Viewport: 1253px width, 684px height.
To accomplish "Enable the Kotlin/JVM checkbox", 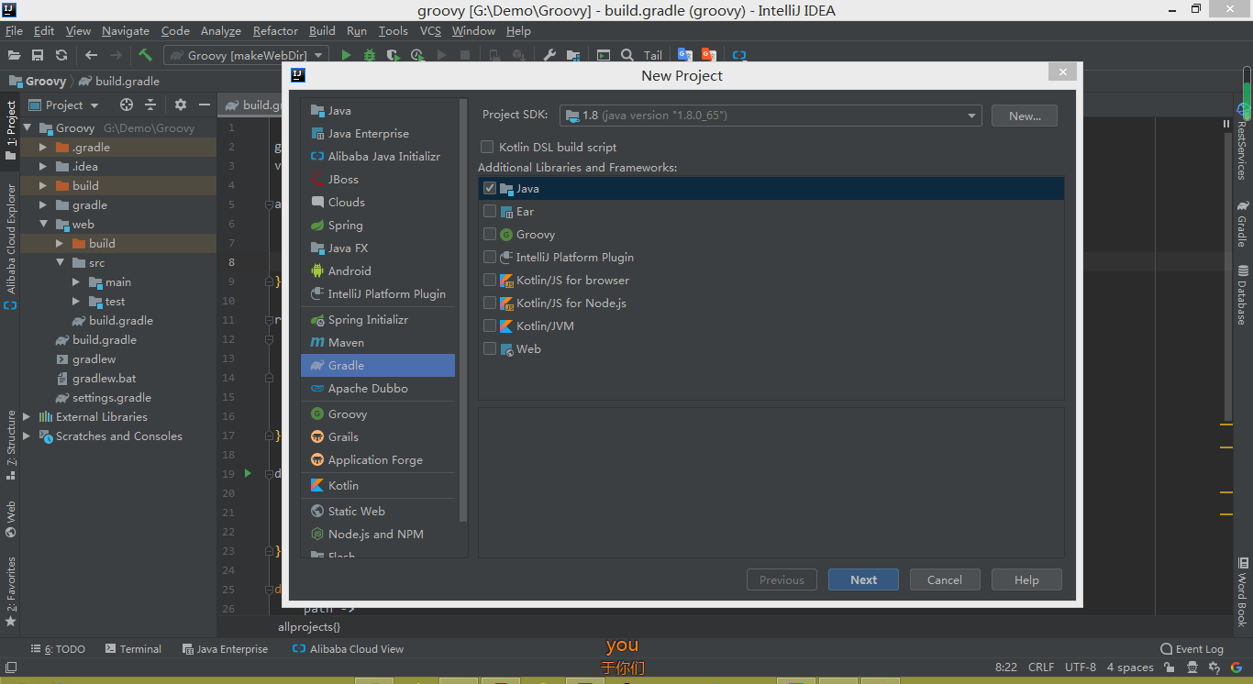I will click(490, 325).
